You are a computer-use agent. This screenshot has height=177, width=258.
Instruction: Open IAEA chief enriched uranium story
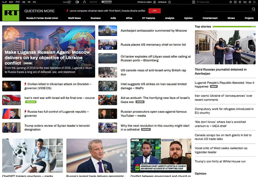[x=220, y=124]
